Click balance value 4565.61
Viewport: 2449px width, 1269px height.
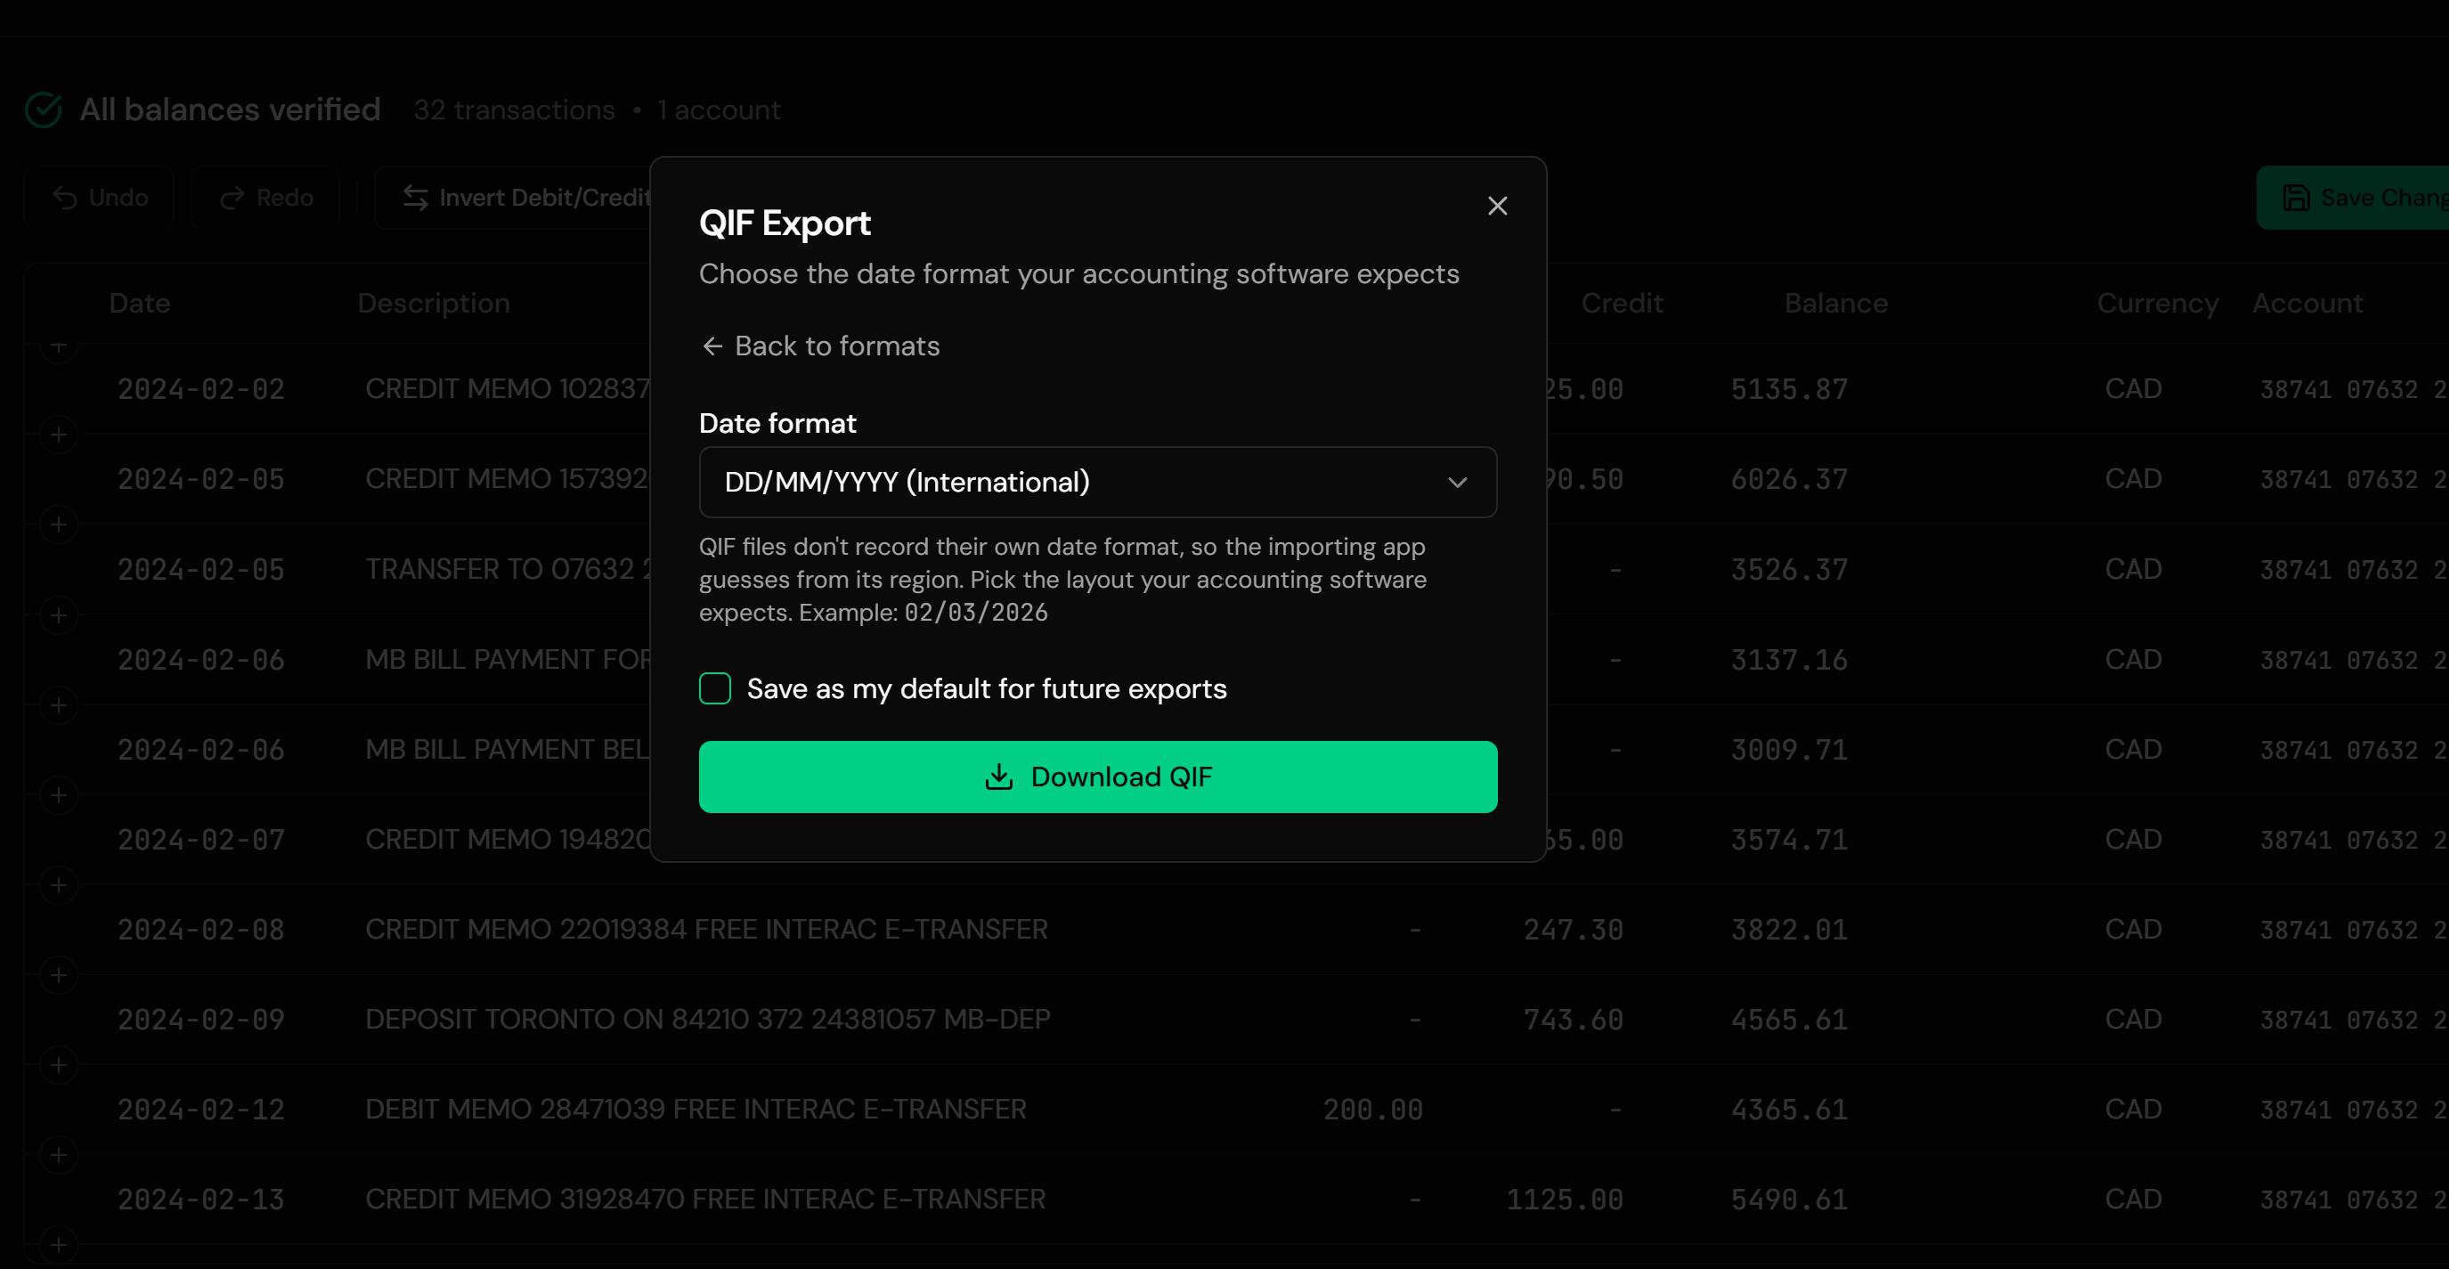[x=1789, y=1019]
